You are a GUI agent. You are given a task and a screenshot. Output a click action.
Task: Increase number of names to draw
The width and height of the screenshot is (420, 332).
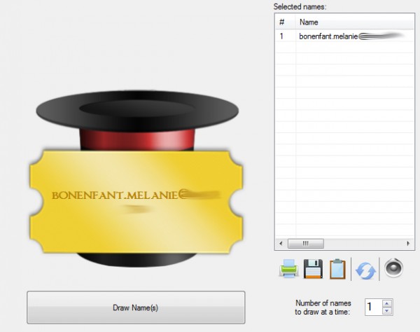click(x=387, y=303)
